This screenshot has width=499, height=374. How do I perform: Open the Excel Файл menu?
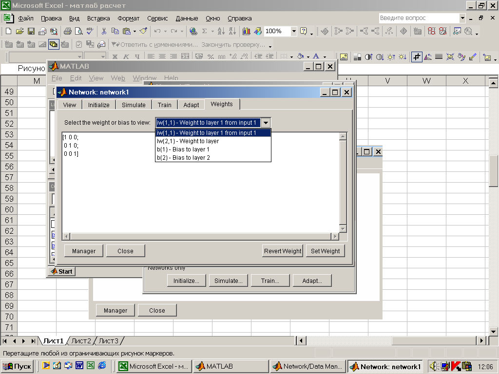point(26,19)
